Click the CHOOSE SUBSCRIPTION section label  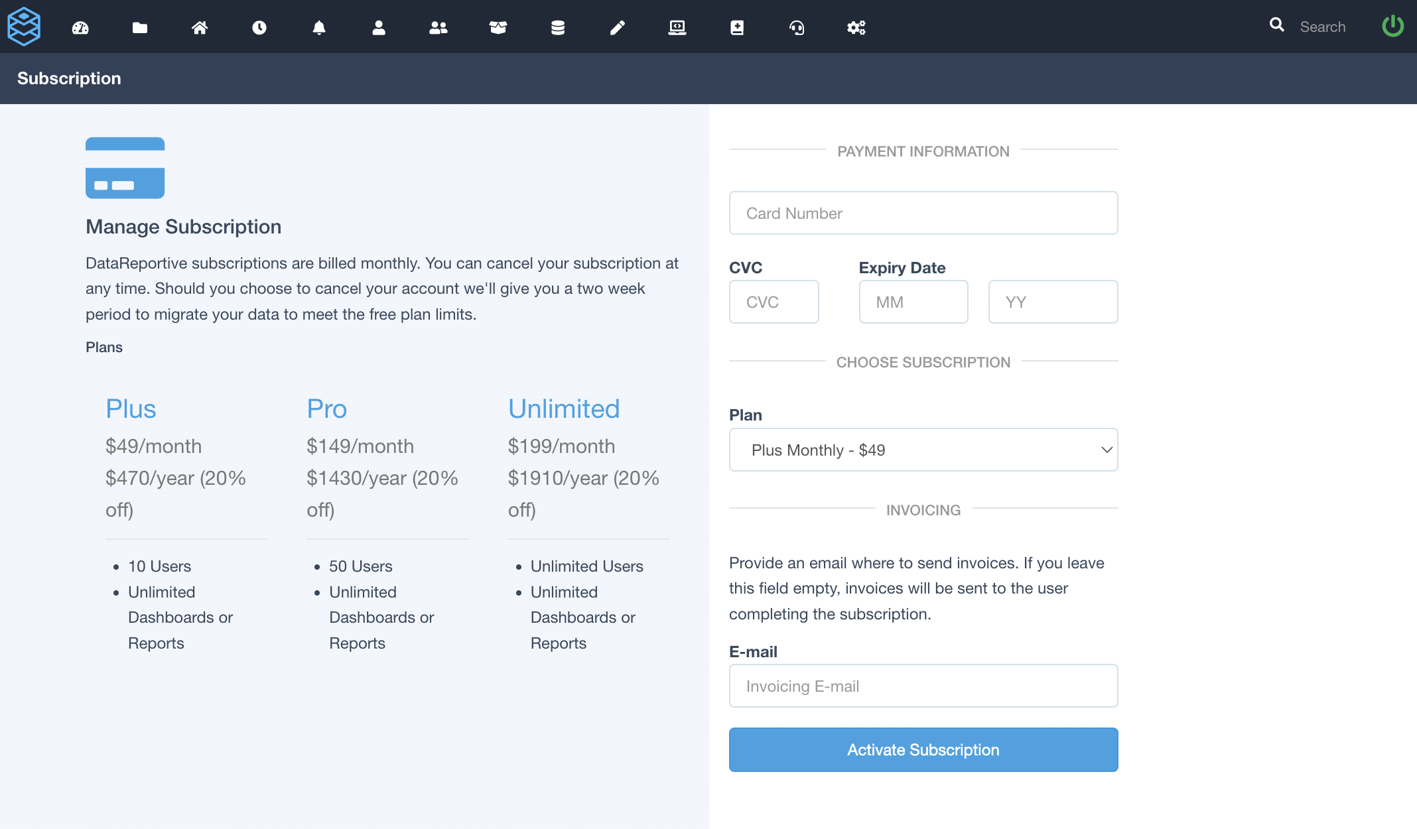click(923, 362)
